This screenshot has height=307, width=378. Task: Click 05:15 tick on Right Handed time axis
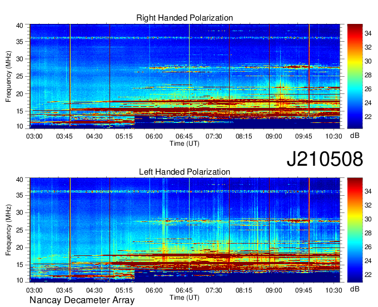pos(124,136)
